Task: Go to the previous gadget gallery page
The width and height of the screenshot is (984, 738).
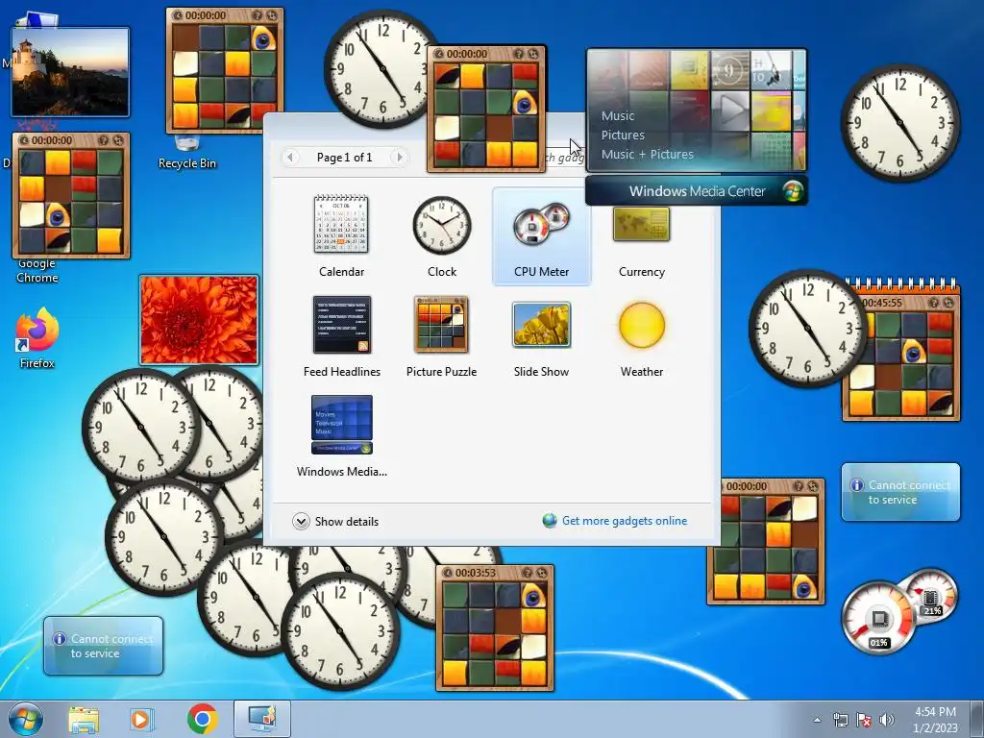Action: 290,157
